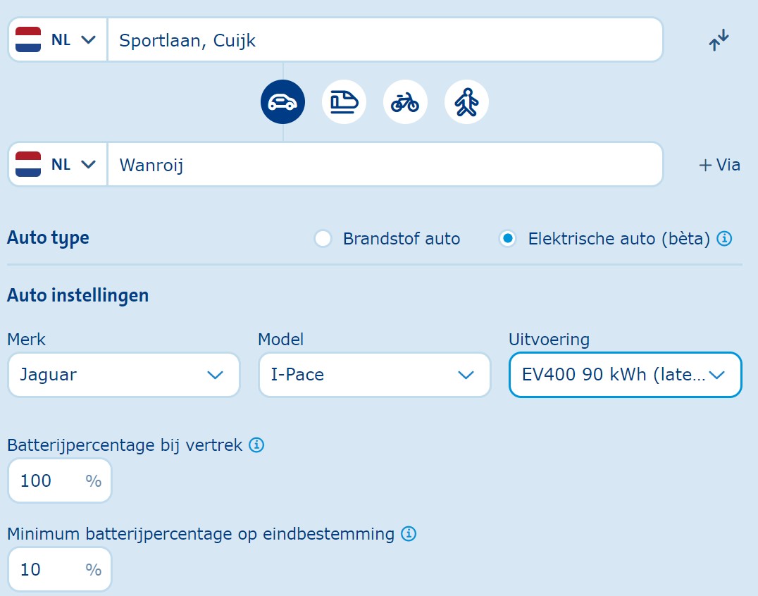
Task: Expand the Uitvoering dropdown EV400 90 kWh
Action: tap(625, 375)
